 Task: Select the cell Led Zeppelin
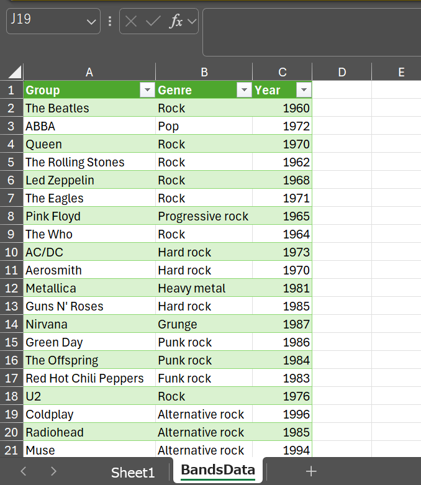tap(89, 180)
